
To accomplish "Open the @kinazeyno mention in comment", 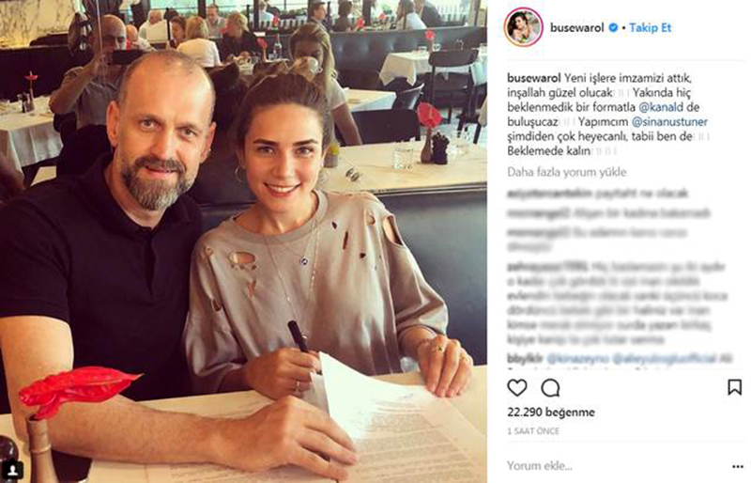I will click(x=577, y=358).
